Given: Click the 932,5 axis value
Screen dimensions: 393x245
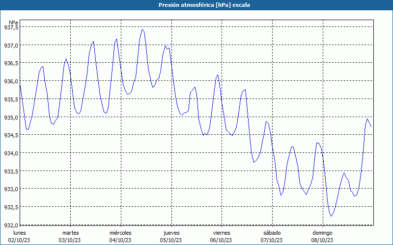Looking at the screenshot, I should click(11, 207).
